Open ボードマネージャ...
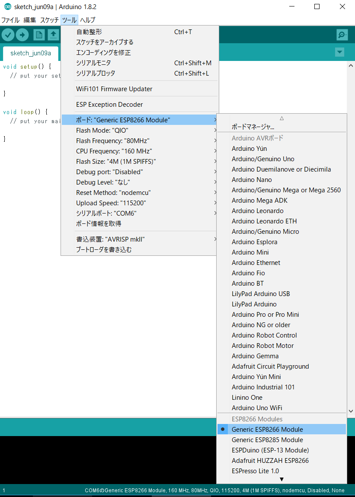The image size is (355, 497). 282,127
